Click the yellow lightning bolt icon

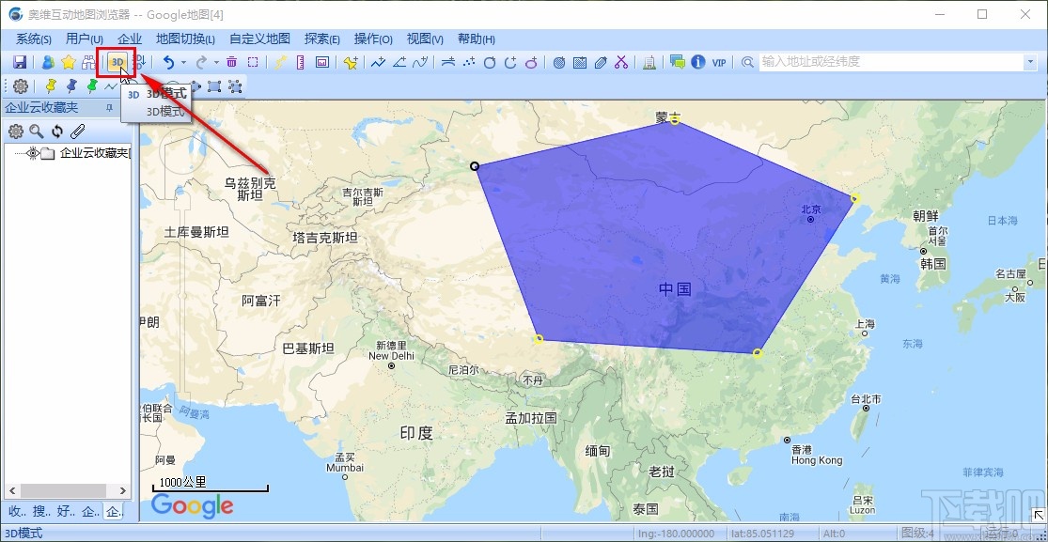280,62
